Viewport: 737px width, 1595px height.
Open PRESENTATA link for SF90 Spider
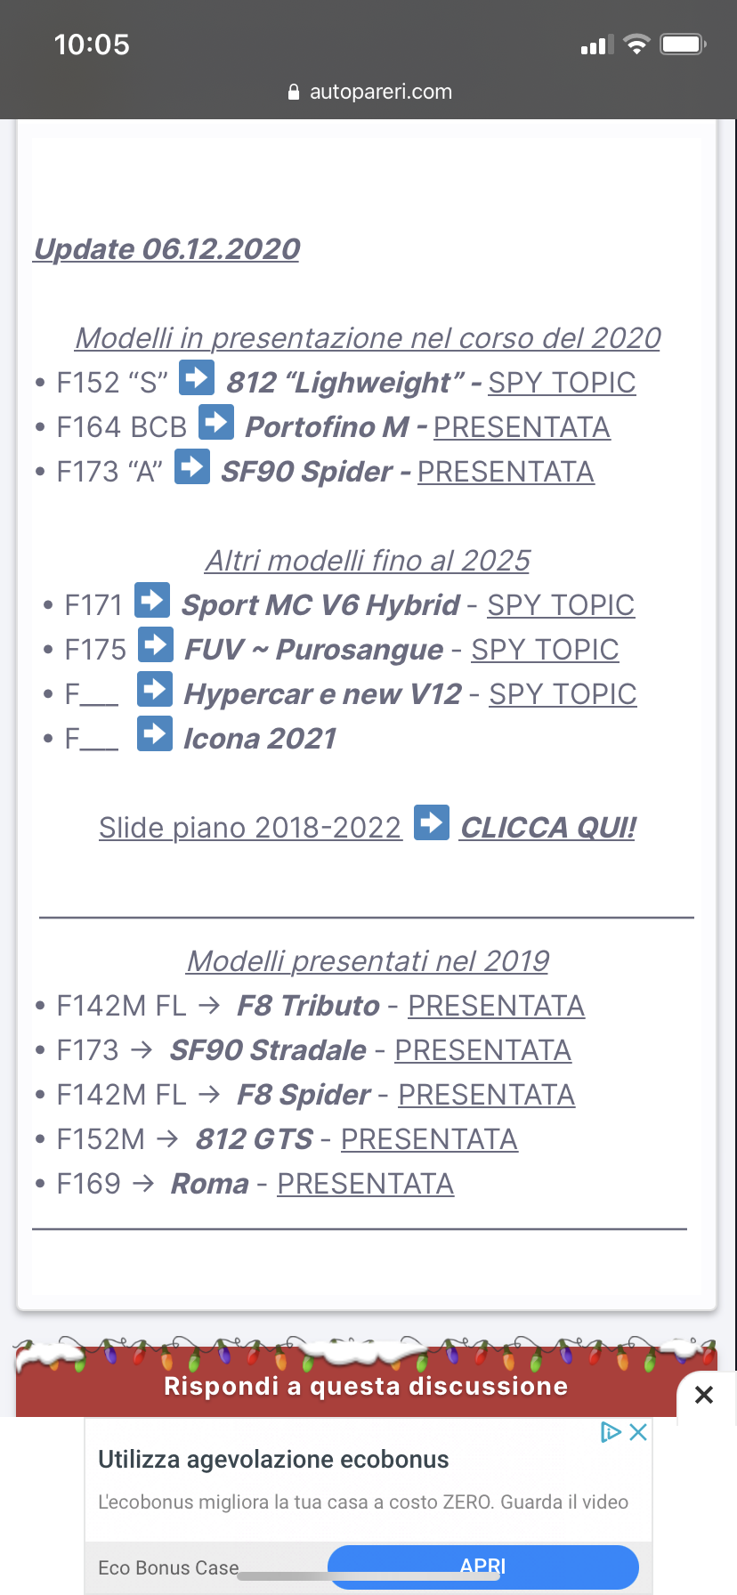[506, 472]
